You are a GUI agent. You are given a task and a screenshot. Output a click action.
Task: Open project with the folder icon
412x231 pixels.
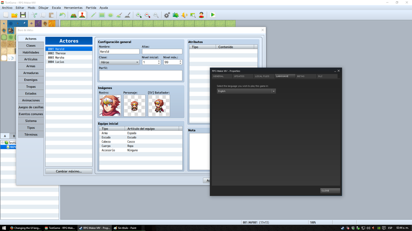point(14,15)
